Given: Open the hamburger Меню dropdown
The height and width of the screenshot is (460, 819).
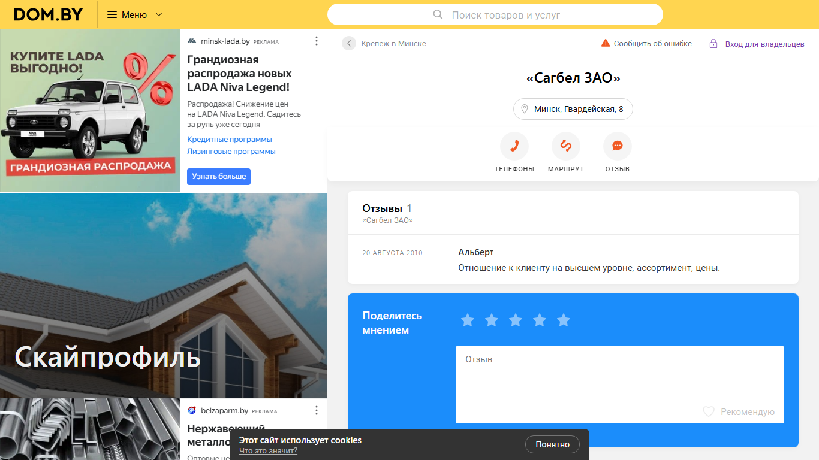Looking at the screenshot, I should point(134,14).
